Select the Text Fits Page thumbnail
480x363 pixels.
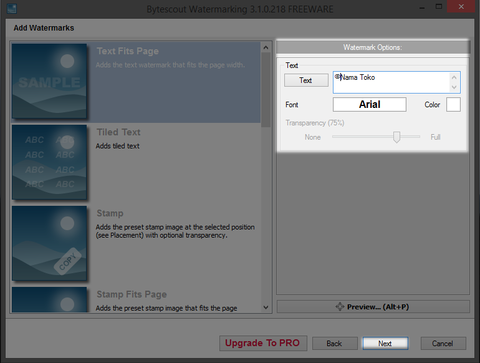(x=49, y=82)
